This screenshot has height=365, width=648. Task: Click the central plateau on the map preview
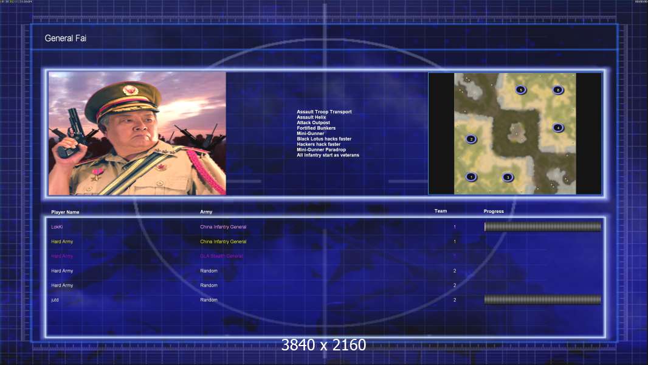click(x=515, y=133)
